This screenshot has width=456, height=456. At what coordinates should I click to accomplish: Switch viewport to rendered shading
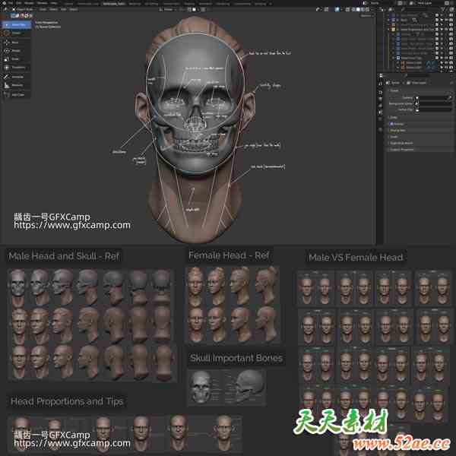point(367,10)
